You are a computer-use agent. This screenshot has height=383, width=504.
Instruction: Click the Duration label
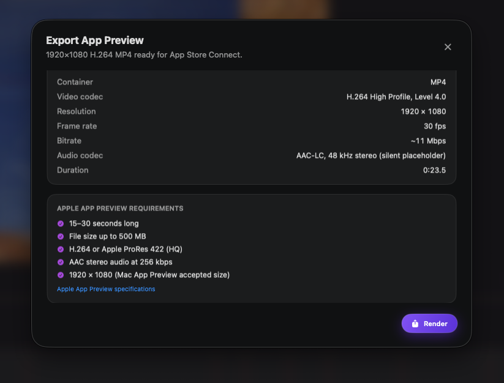click(73, 170)
